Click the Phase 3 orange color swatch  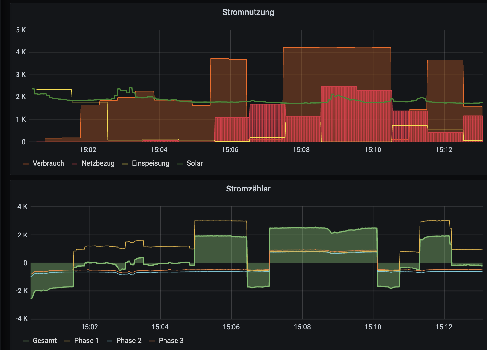click(152, 341)
